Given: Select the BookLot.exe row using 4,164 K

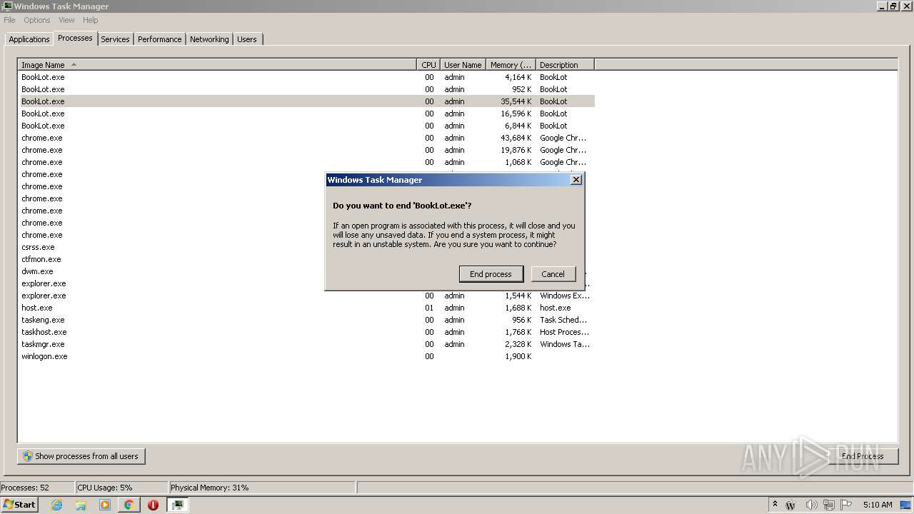Looking at the screenshot, I should point(306,77).
